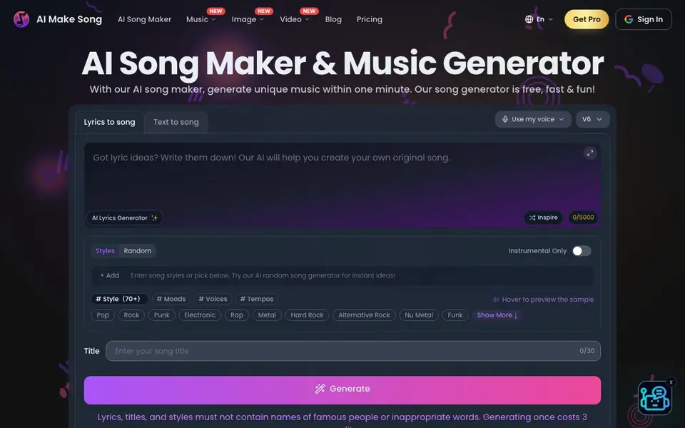Screen dimensions: 685x428
Task: Switch to Text to song tab
Action: click(176, 122)
